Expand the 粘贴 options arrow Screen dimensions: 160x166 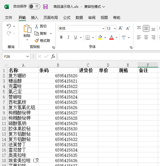pyautogui.click(x=27, y=40)
